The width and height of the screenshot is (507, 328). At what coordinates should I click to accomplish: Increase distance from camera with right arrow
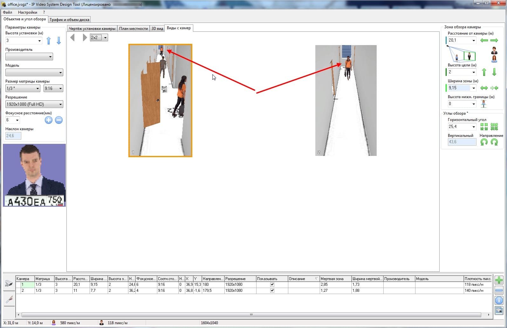click(494, 40)
